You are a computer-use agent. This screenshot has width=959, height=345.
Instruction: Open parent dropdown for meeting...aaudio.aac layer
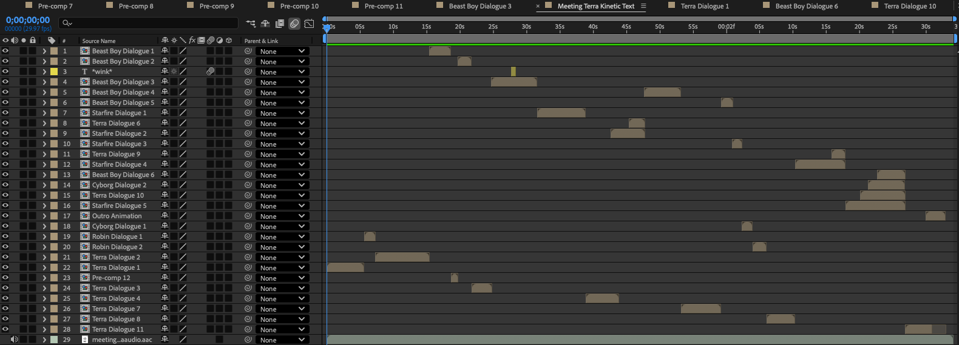pos(282,340)
